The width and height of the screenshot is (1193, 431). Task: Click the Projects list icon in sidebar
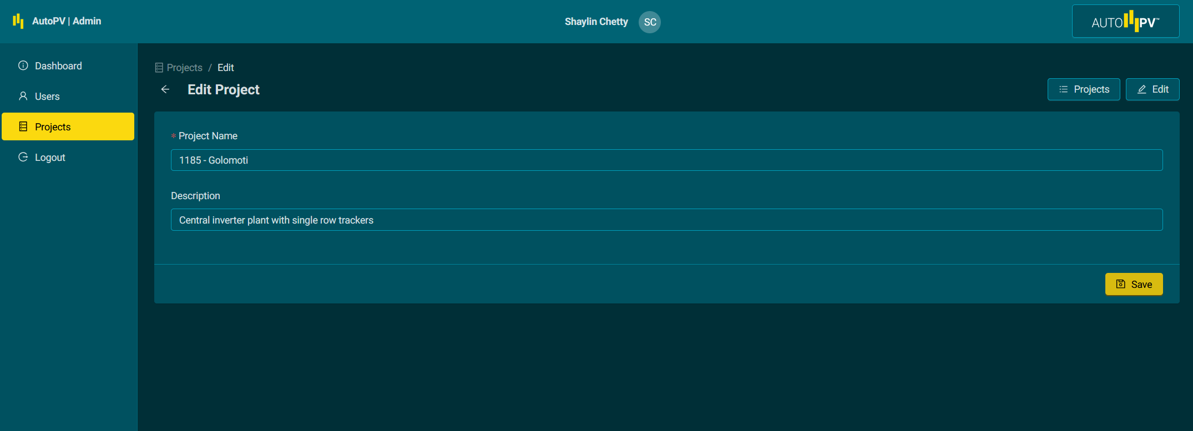23,126
